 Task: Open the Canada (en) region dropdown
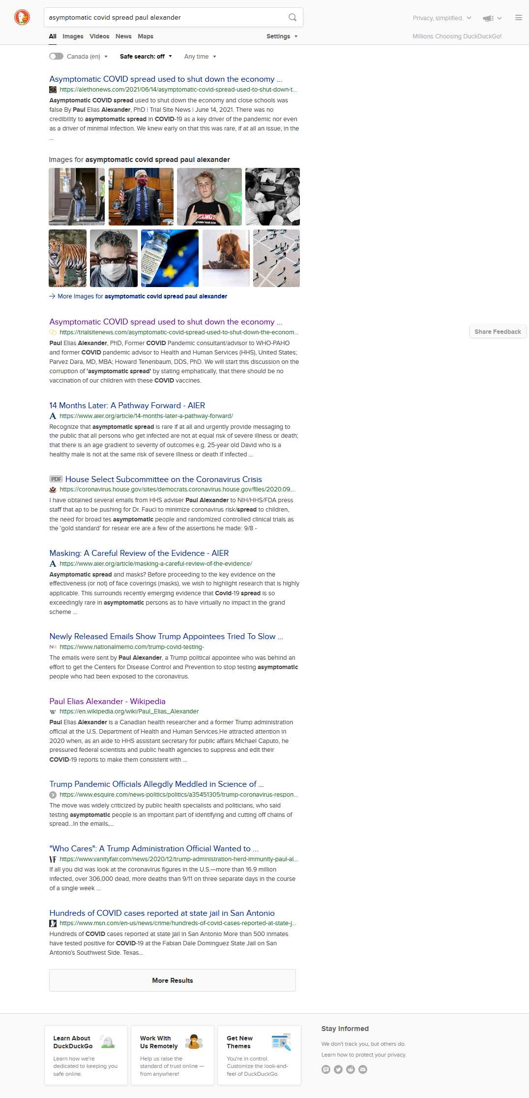tap(87, 57)
